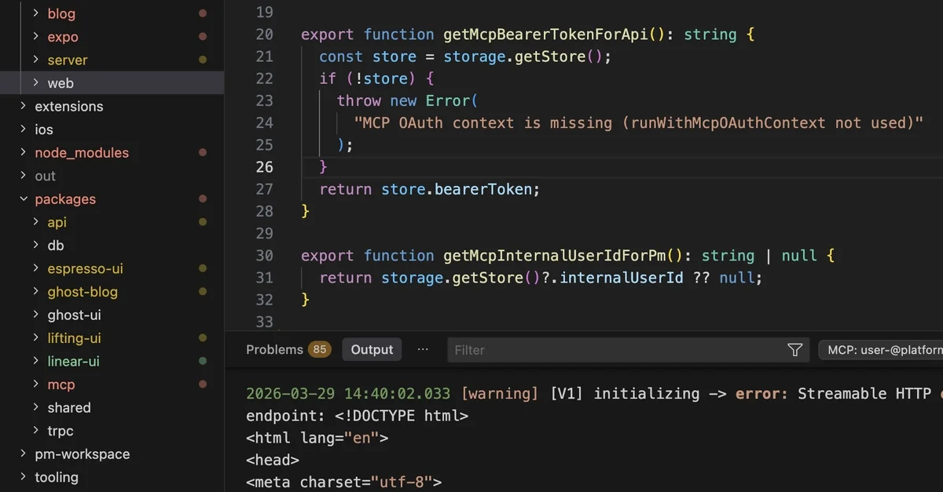This screenshot has height=492, width=943.
Task: Open the panel overflow ellipsis menu
Action: point(423,349)
